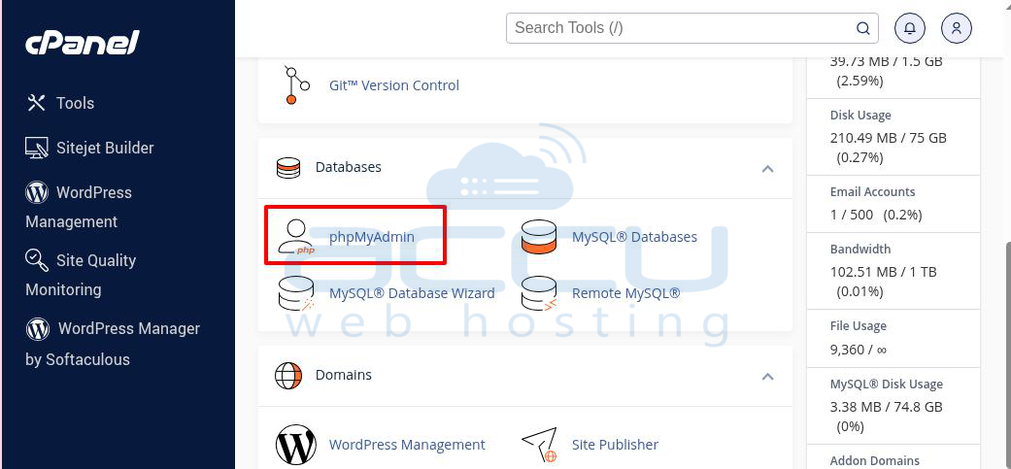Click the 210.49 MB / 75 GB value
1011x469 pixels.
[x=888, y=138]
